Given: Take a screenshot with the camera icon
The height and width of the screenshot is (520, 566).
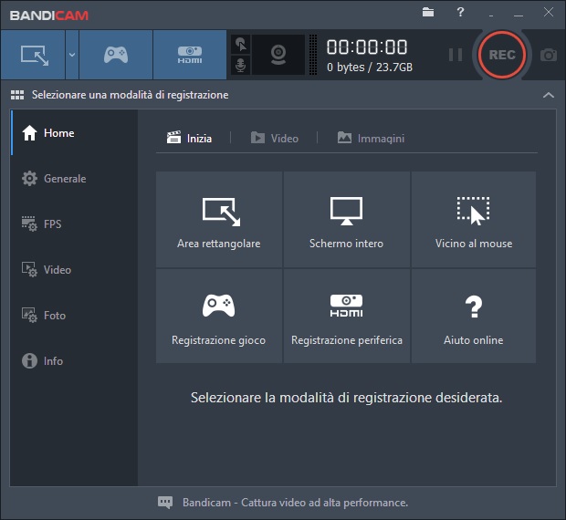Looking at the screenshot, I should tap(549, 55).
